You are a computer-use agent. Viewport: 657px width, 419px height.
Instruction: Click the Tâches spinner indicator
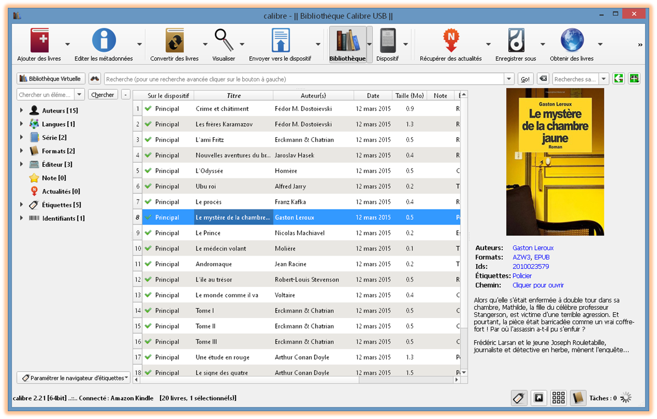click(x=626, y=398)
